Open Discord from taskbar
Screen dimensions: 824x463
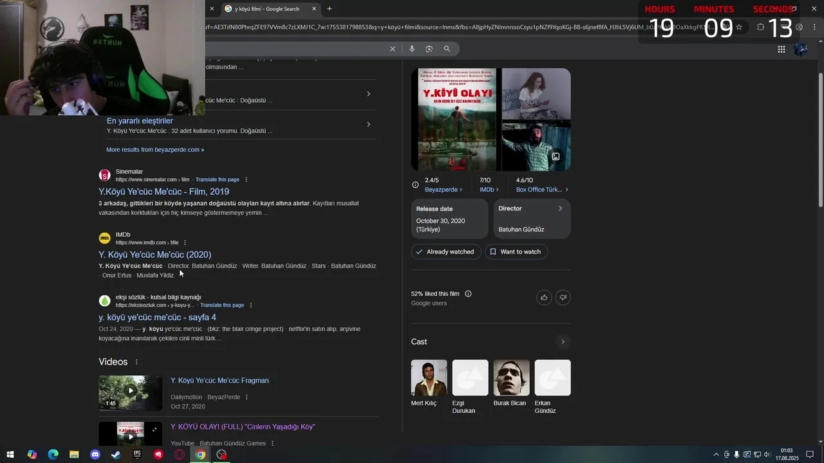95,455
